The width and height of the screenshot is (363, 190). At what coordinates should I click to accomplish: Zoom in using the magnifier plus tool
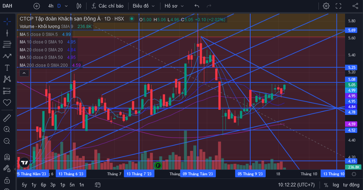(x=7, y=129)
